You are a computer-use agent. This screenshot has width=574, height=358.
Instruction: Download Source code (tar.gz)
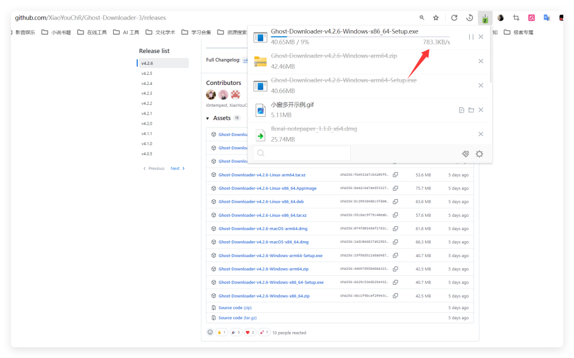238,318
